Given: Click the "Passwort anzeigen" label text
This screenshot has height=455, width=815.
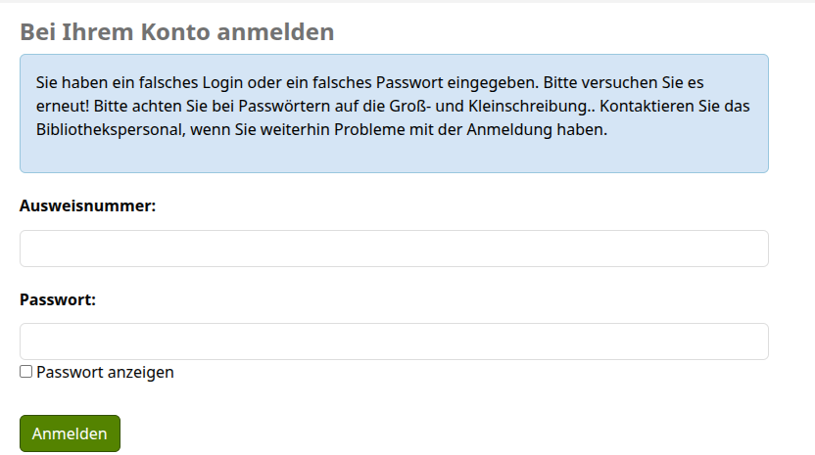Looking at the screenshot, I should [x=105, y=372].
